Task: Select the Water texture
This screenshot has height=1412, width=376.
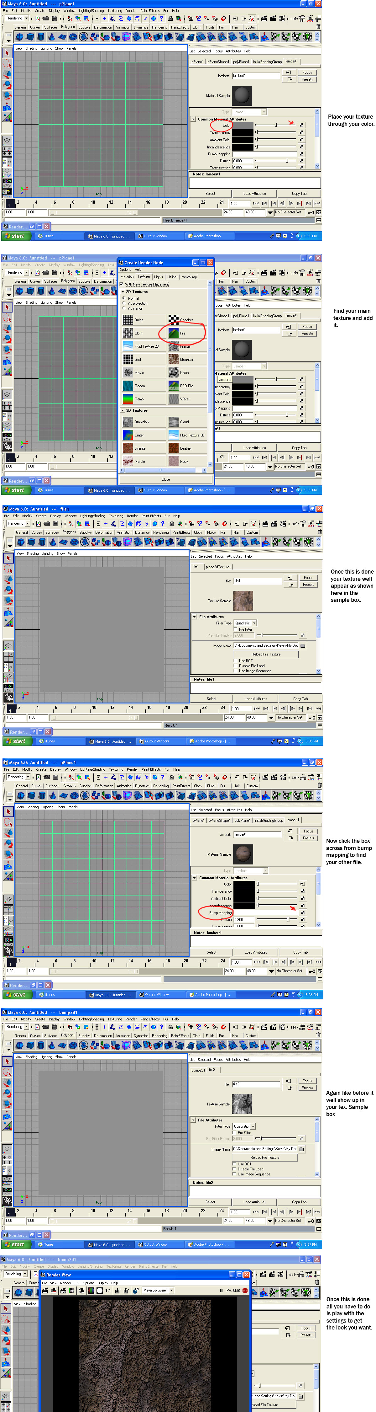Action: click(187, 398)
